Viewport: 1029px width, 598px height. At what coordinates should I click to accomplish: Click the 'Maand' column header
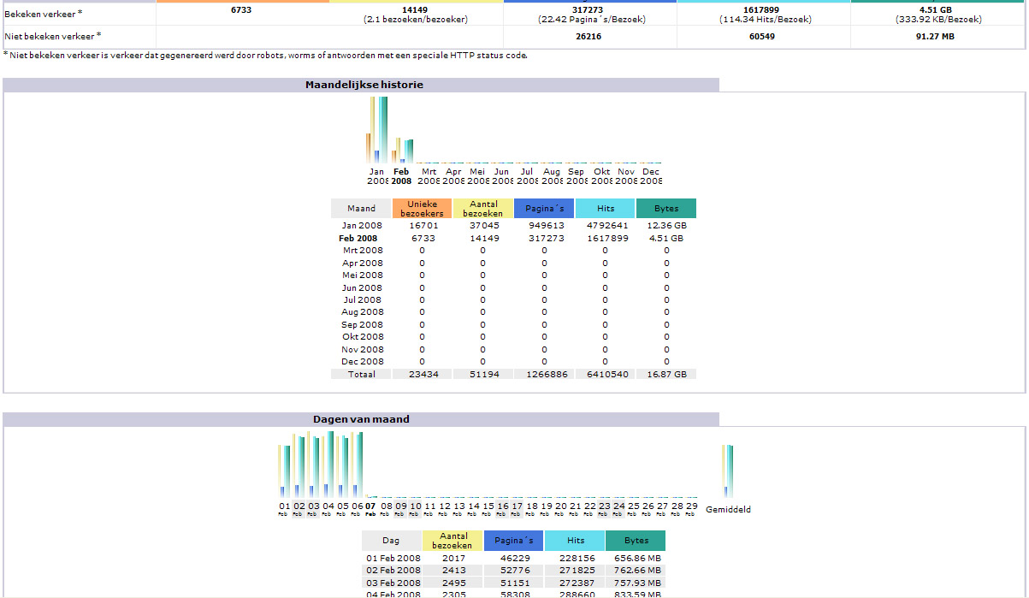[x=361, y=208]
